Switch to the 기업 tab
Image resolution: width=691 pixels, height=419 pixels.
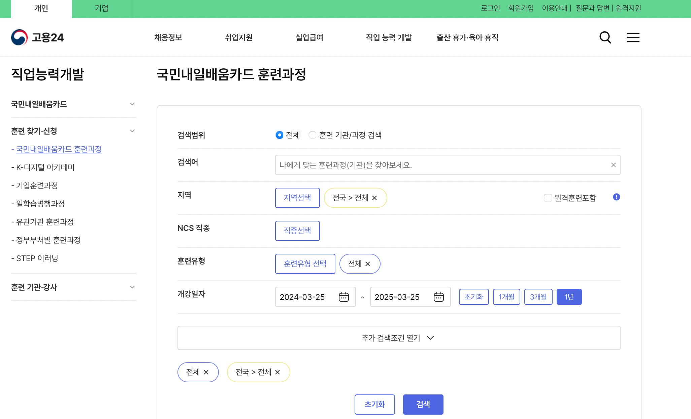click(101, 8)
